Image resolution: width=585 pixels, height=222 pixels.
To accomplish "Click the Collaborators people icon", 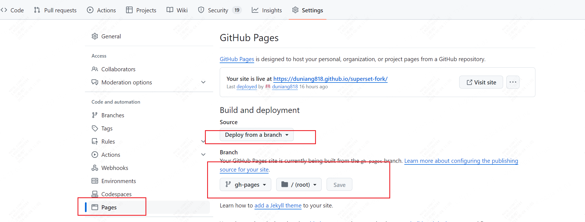I will (95, 69).
